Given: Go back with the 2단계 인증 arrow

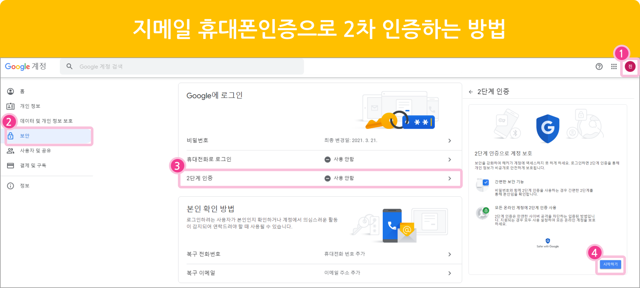Looking at the screenshot, I should (x=471, y=92).
